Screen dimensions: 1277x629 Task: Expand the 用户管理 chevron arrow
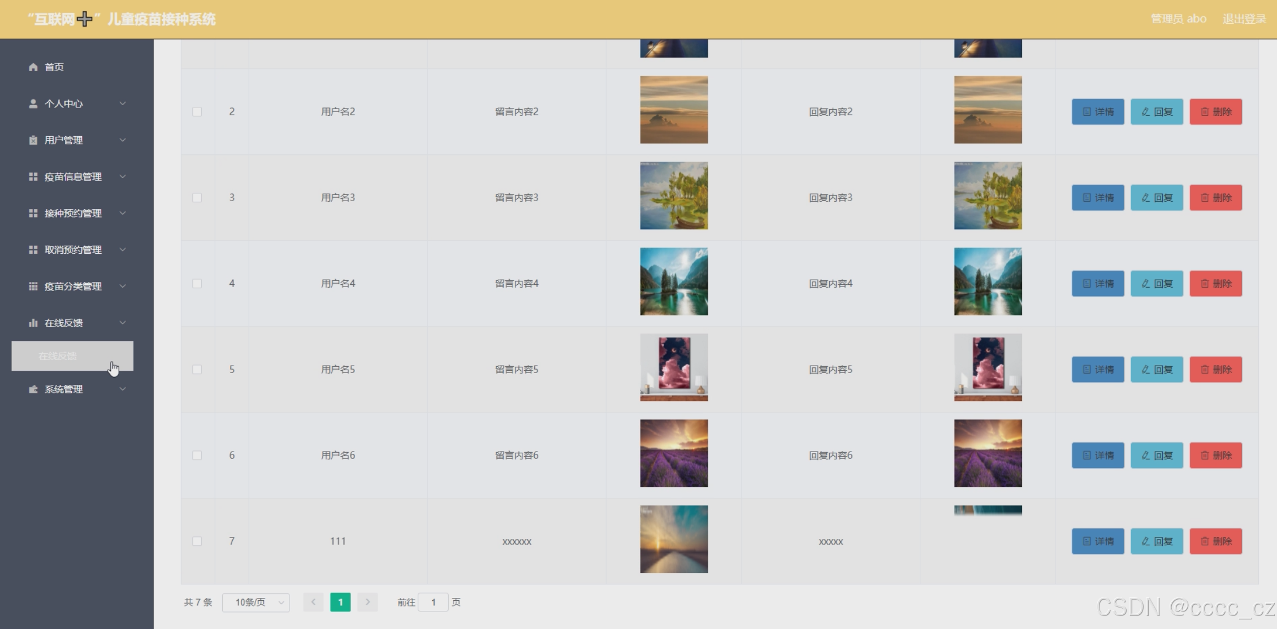pyautogui.click(x=123, y=140)
